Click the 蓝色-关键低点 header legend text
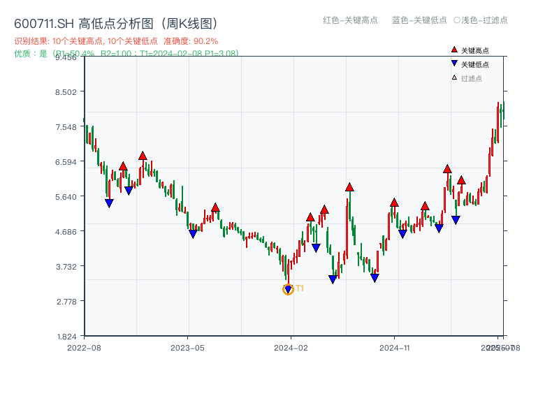Image resolution: width=559 pixels, height=419 pixels. click(x=419, y=20)
